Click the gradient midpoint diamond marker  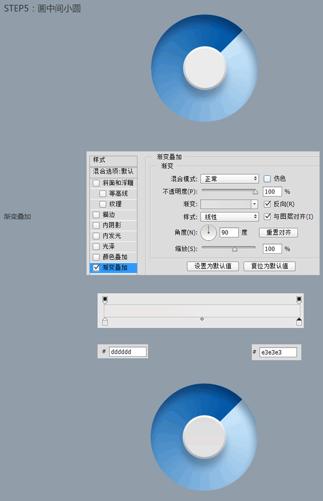coord(202,319)
